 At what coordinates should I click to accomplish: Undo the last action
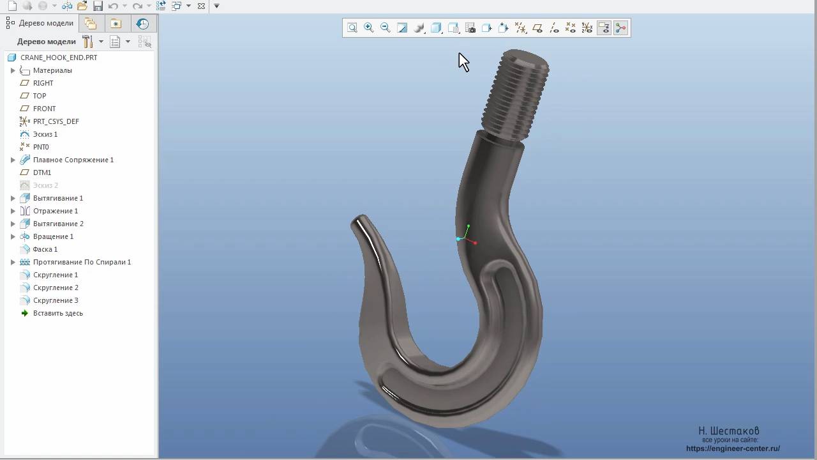click(113, 6)
